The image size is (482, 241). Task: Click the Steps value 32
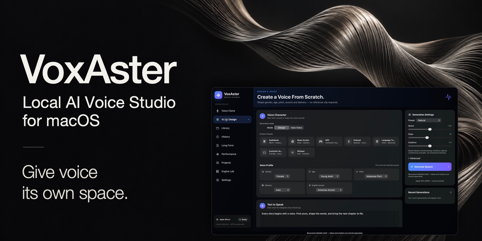[450, 134]
